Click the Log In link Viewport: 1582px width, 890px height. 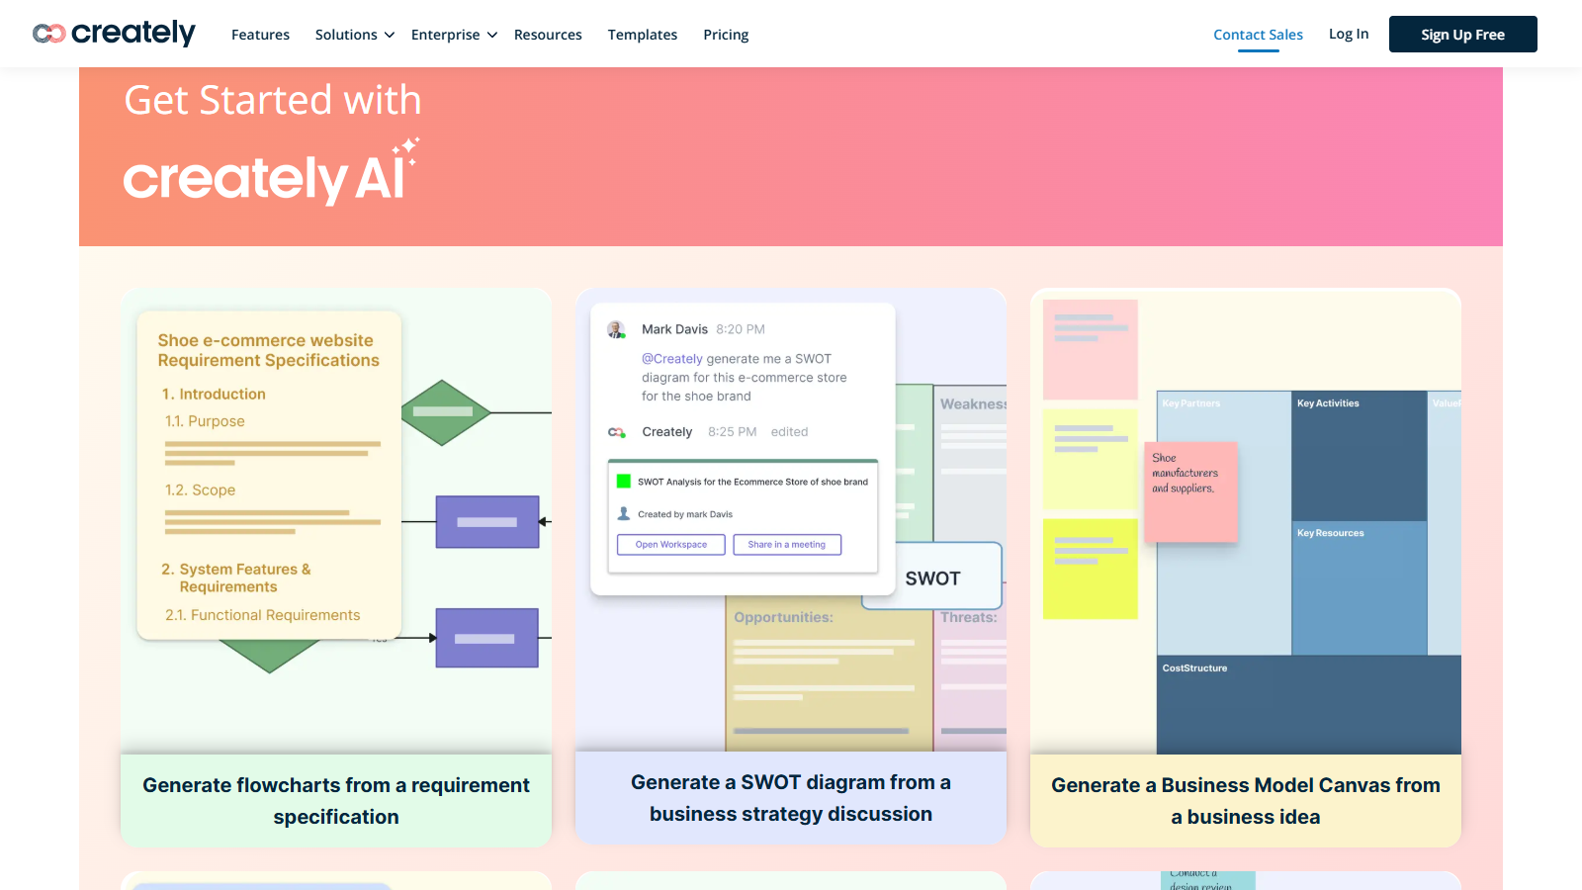point(1349,34)
